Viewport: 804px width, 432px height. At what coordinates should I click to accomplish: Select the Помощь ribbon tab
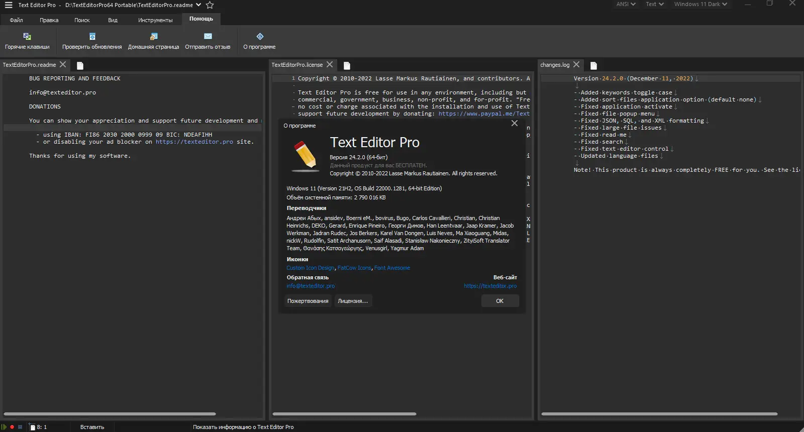(201, 19)
